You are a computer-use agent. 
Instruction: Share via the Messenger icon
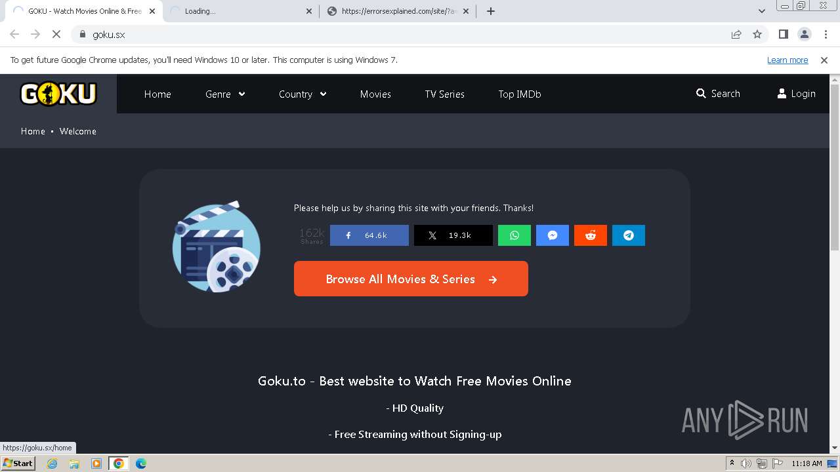pyautogui.click(x=553, y=235)
